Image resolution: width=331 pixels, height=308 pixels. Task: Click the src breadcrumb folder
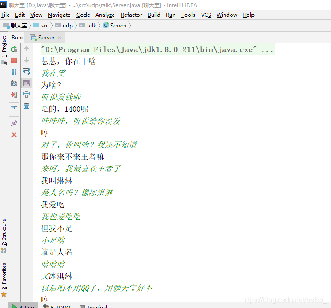pos(41,26)
